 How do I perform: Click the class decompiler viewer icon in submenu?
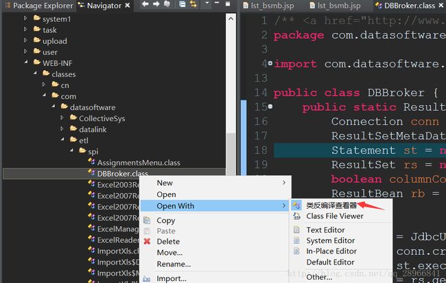click(x=296, y=205)
